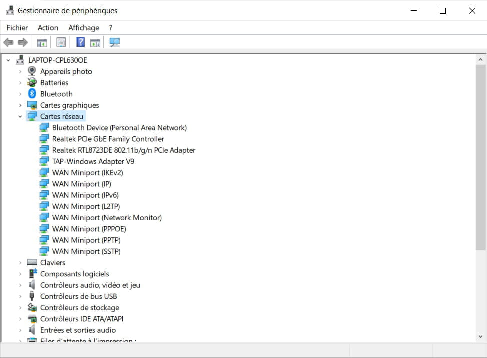
Task: Close the Gestionnaire de périphériques window
Action: [472, 10]
